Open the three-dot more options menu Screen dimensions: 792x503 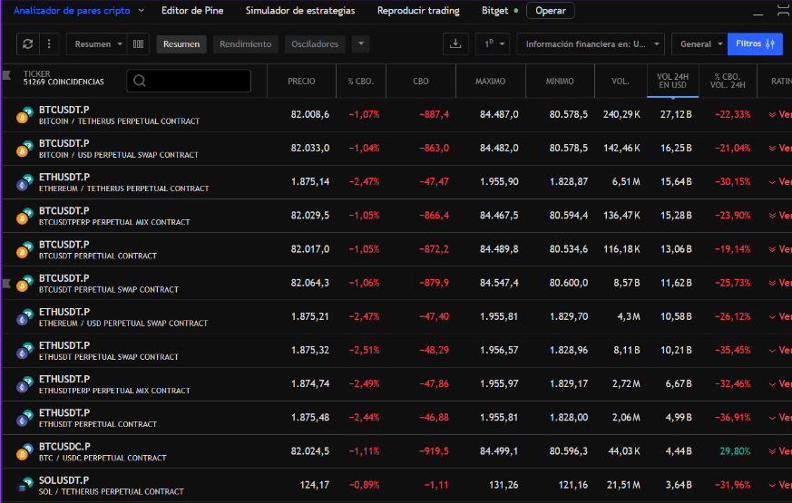49,44
